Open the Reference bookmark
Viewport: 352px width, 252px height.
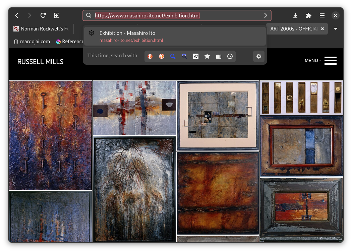point(70,42)
